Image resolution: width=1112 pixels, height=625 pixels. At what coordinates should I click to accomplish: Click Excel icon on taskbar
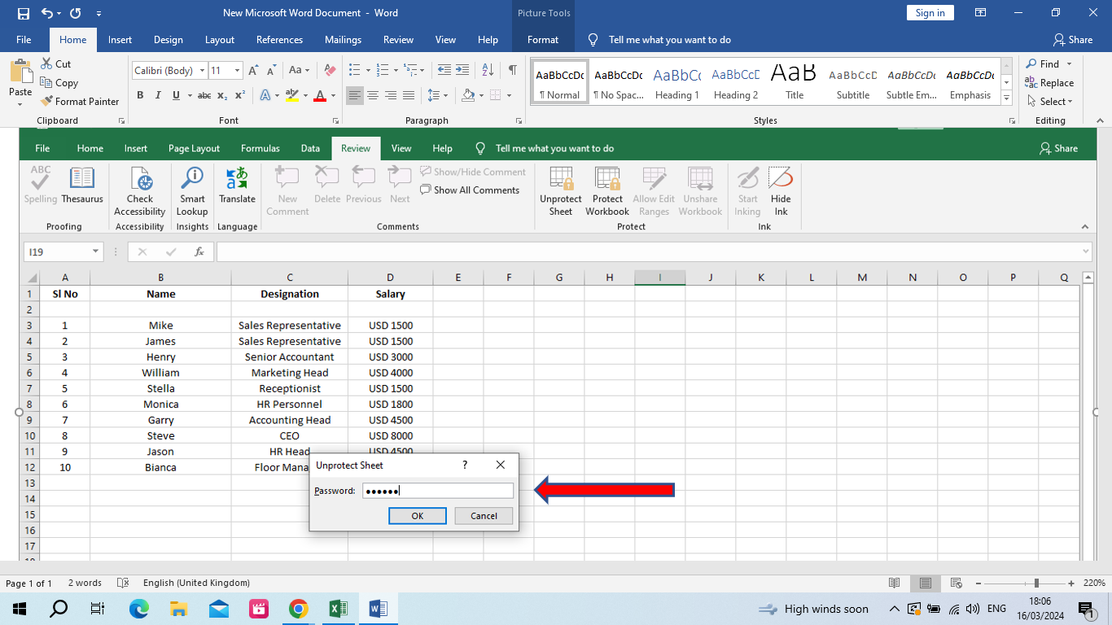(x=338, y=609)
